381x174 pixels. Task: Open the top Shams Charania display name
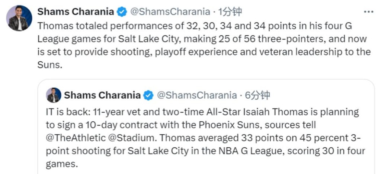76,12
